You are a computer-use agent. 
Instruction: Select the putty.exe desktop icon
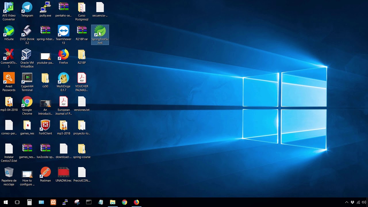(45, 10)
